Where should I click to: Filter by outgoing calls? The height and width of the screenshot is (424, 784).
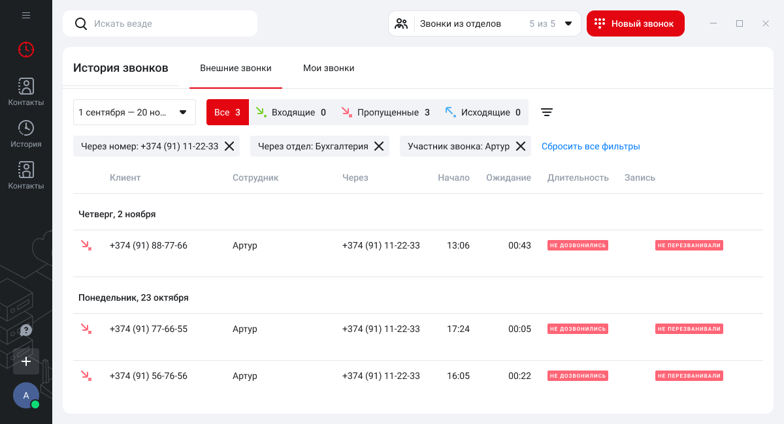[x=483, y=112]
